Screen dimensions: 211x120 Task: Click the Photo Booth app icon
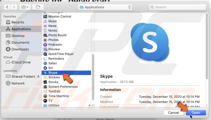click(x=45, y=35)
